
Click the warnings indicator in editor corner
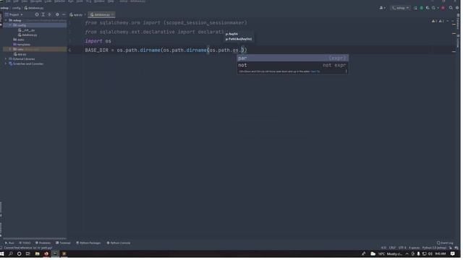click(x=437, y=21)
